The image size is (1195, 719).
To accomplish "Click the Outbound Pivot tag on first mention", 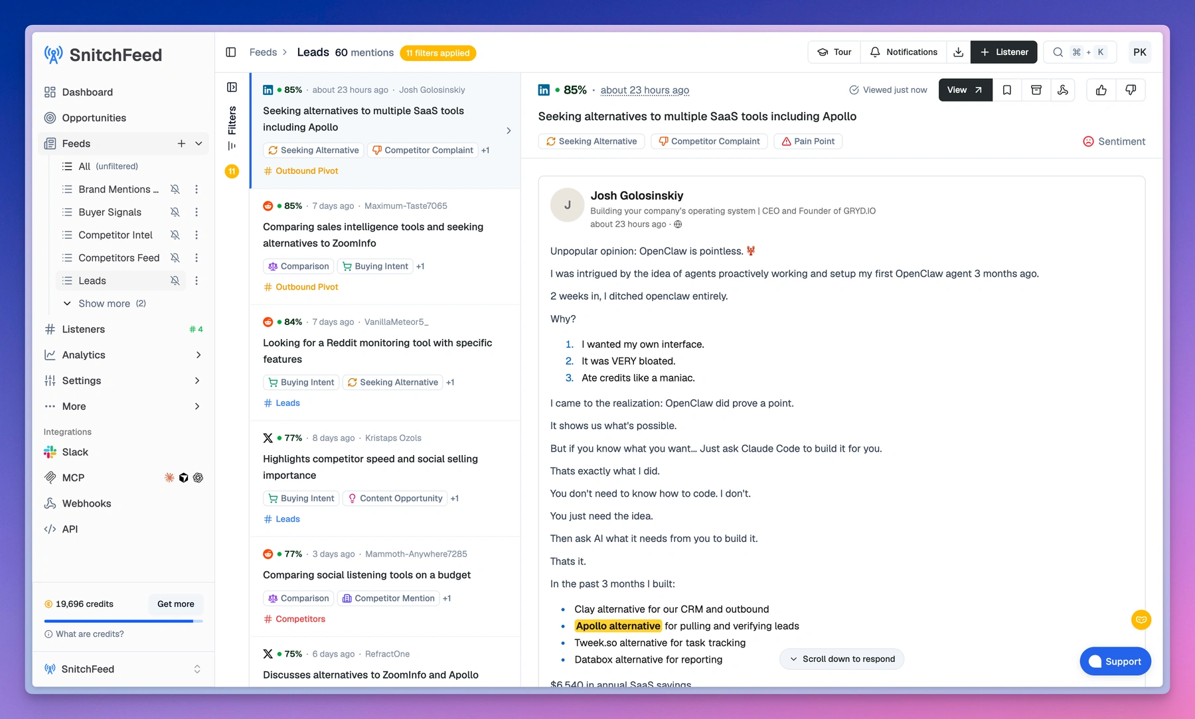I will (x=301, y=171).
